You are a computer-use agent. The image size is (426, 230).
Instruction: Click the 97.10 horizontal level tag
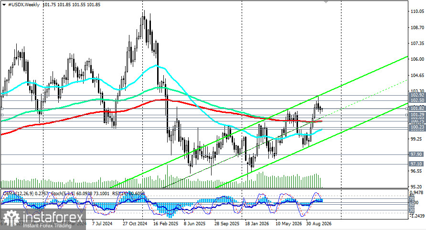(x=416, y=164)
